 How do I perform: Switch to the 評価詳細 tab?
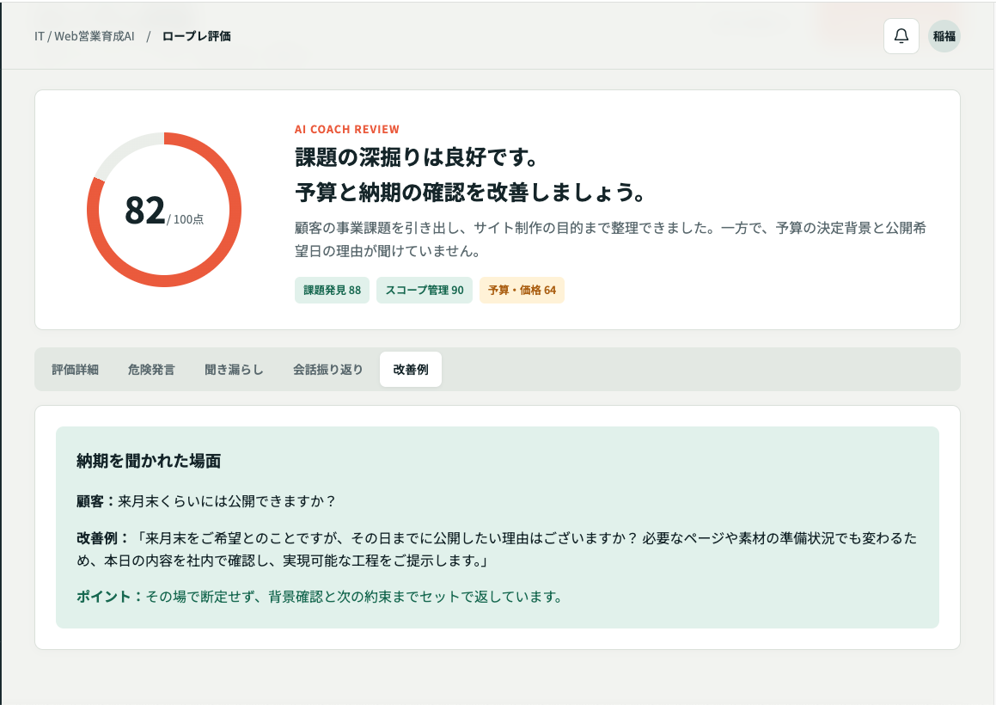[x=75, y=370]
